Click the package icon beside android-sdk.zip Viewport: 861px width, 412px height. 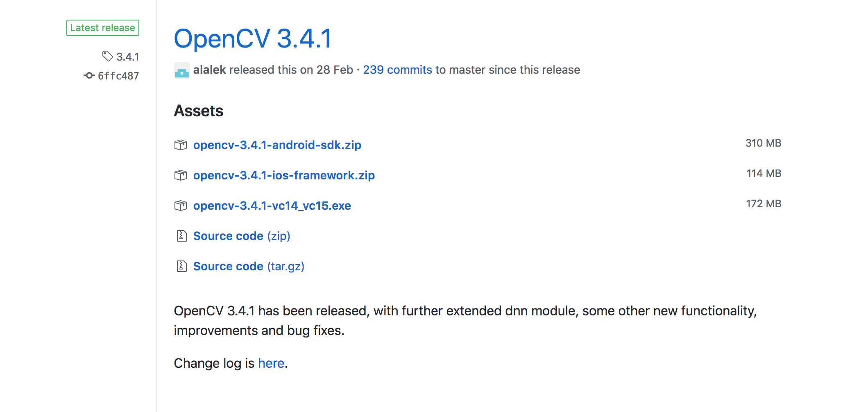tap(181, 145)
